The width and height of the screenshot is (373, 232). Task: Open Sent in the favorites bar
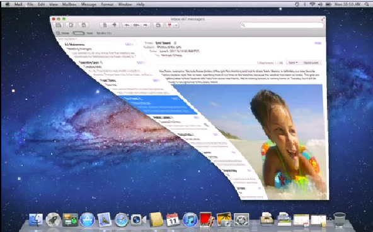tap(89, 33)
